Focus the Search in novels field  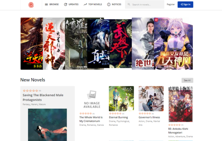[145, 4]
